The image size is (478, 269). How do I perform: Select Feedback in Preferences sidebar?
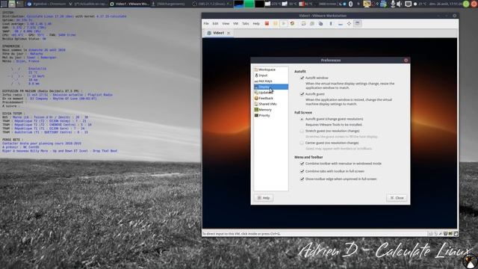[270, 98]
